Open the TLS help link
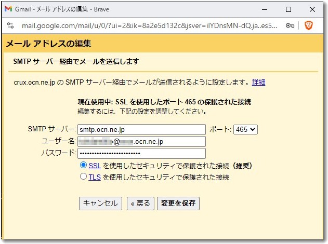This screenshot has height=244, width=328. coord(95,177)
